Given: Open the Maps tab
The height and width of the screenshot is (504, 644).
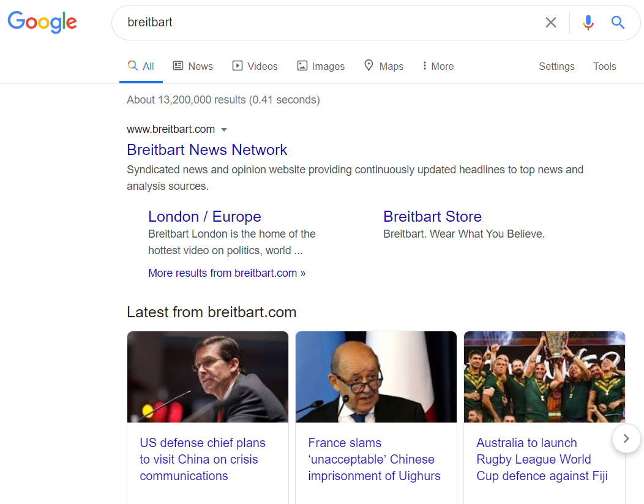Looking at the screenshot, I should (384, 66).
